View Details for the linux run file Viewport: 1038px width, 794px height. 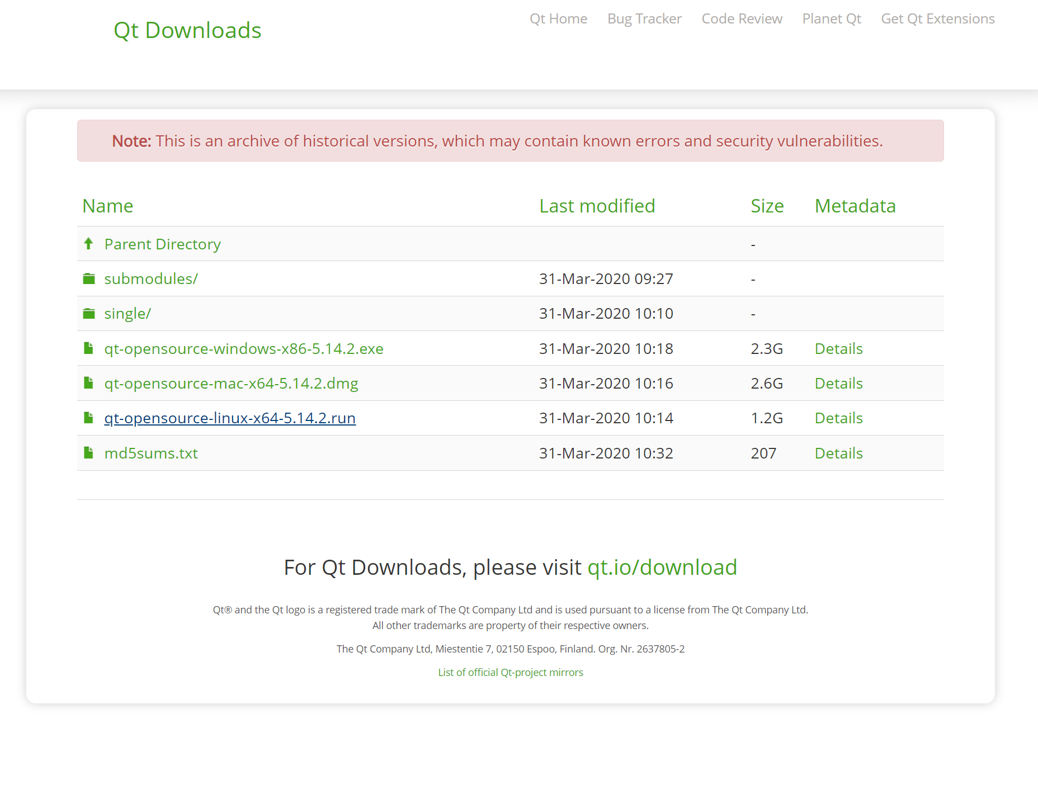[x=838, y=418]
